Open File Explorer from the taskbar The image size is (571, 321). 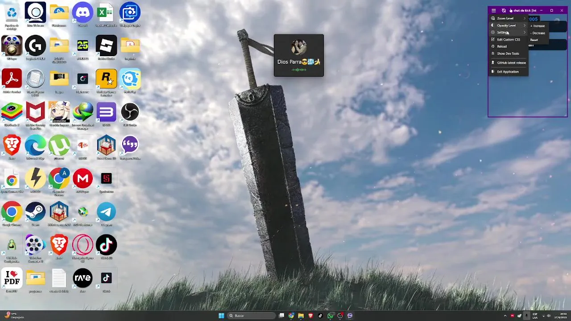[x=301, y=316]
